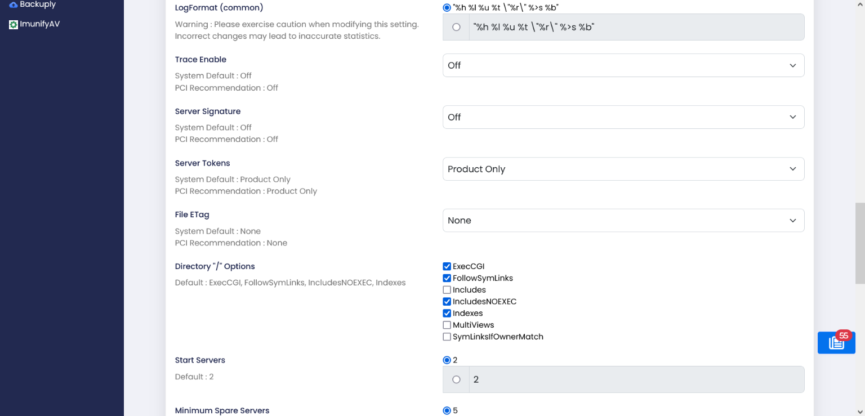
Task: Disable the IncludesNOEXEC checkbox
Action: click(447, 302)
